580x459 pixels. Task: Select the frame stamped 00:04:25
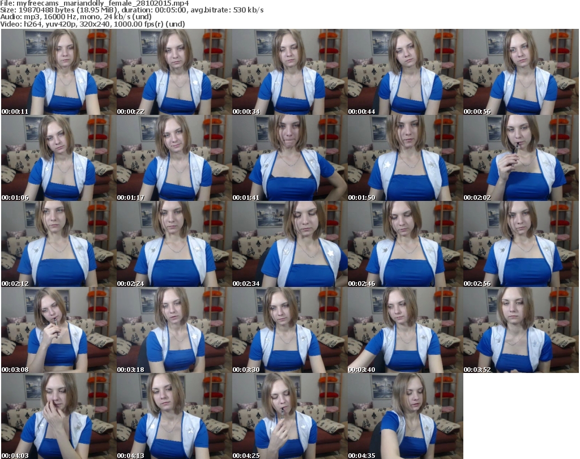tap(289, 416)
